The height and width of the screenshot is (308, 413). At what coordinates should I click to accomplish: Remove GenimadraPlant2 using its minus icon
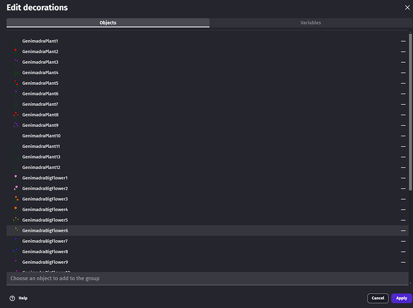[x=403, y=52]
